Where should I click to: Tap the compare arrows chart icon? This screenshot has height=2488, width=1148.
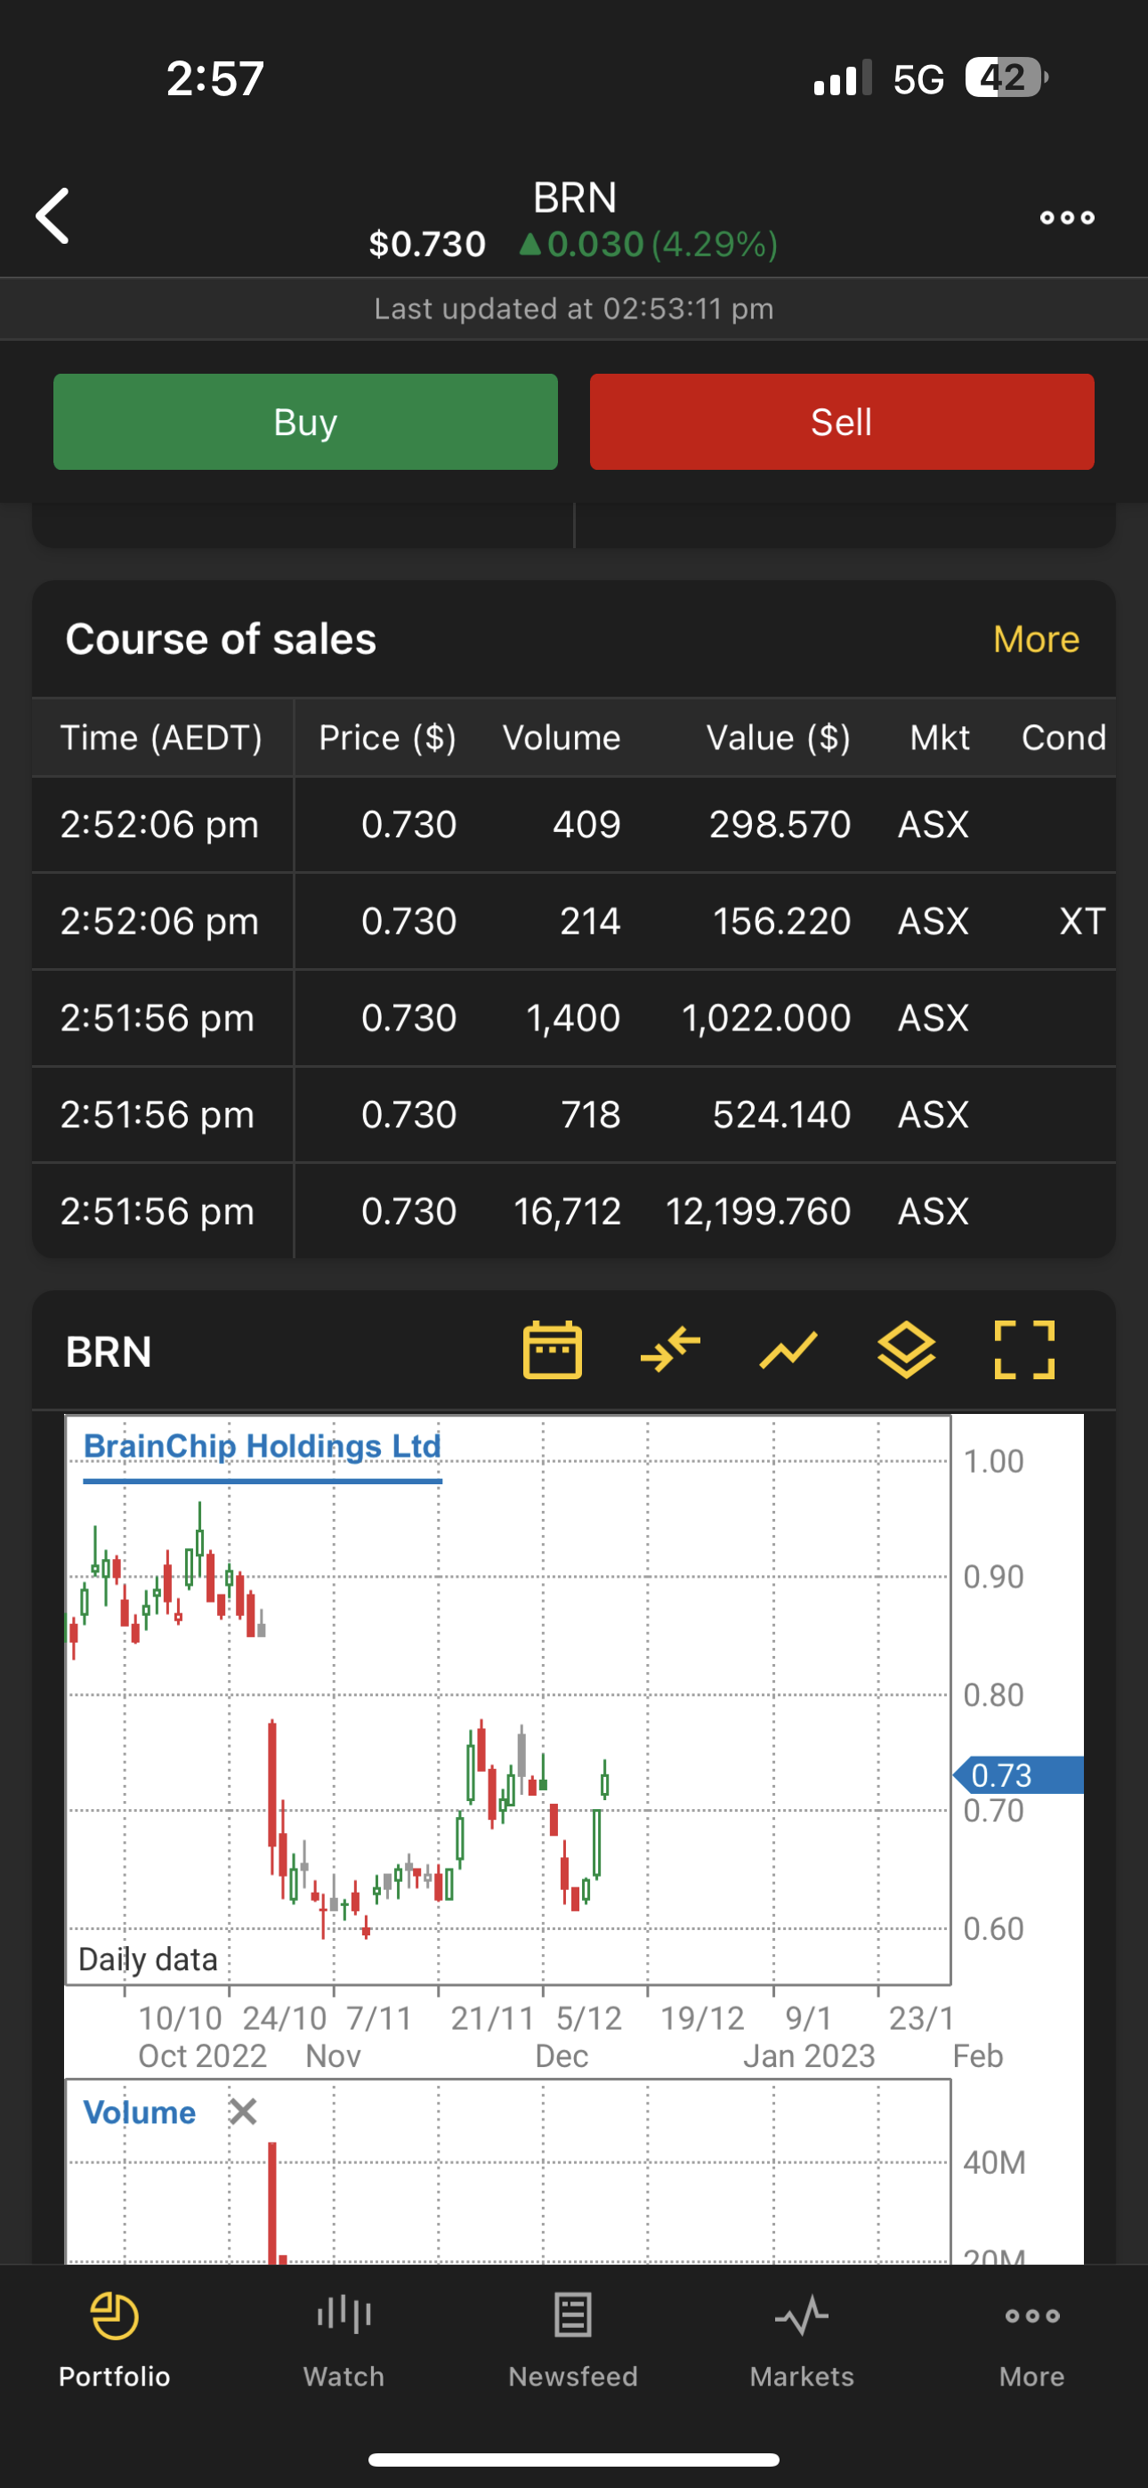click(x=669, y=1349)
